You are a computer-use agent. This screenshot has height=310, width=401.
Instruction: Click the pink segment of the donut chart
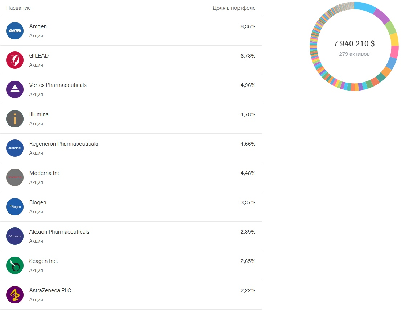tap(394, 52)
